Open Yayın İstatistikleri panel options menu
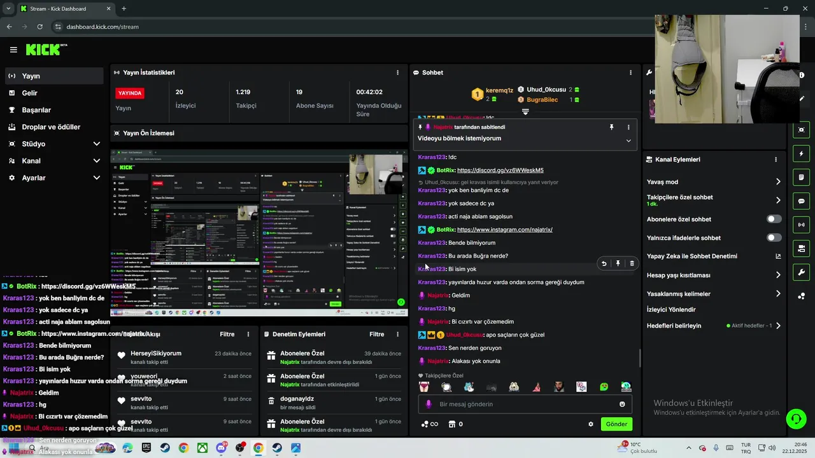The image size is (815, 458). (398, 73)
